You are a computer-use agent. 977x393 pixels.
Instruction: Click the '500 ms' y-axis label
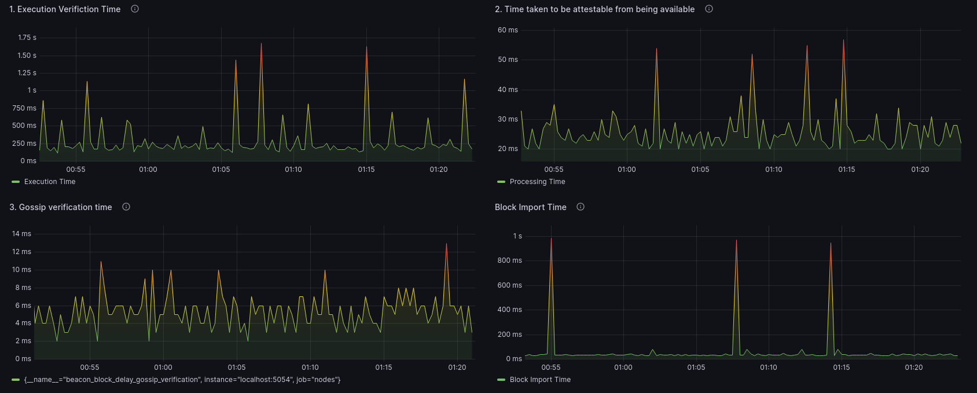[x=24, y=126]
